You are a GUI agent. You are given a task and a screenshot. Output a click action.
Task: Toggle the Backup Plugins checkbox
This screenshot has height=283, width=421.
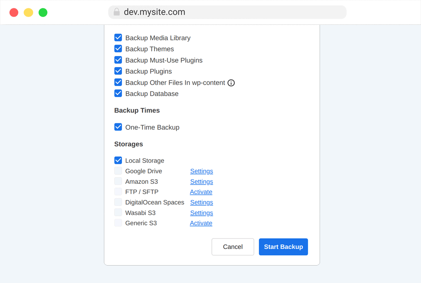point(118,71)
